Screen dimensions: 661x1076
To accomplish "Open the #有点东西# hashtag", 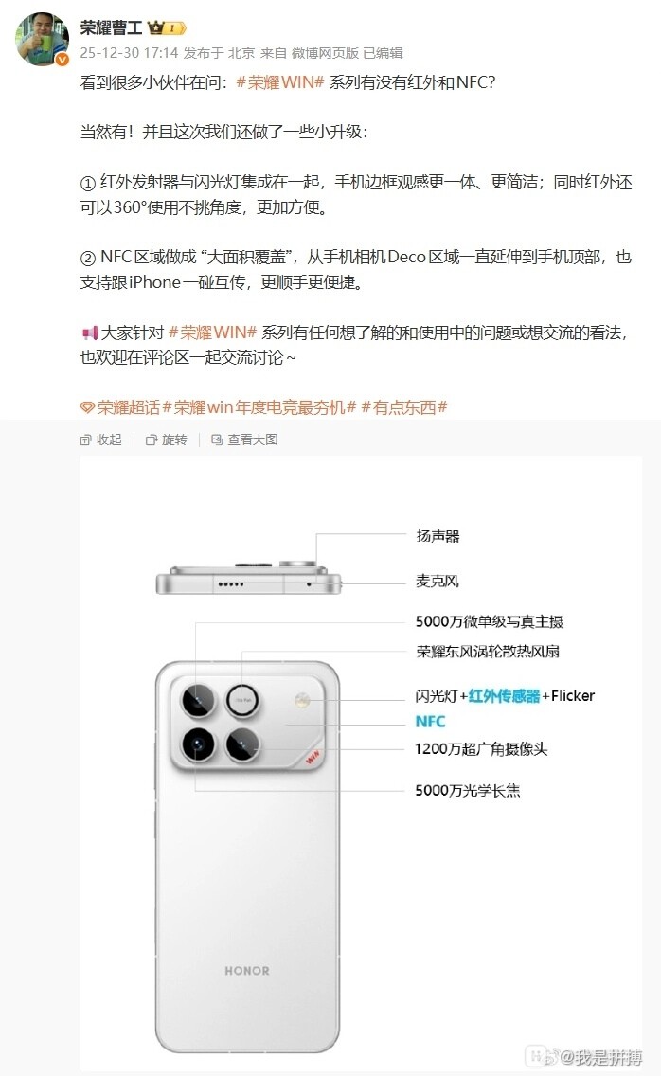I will point(404,407).
